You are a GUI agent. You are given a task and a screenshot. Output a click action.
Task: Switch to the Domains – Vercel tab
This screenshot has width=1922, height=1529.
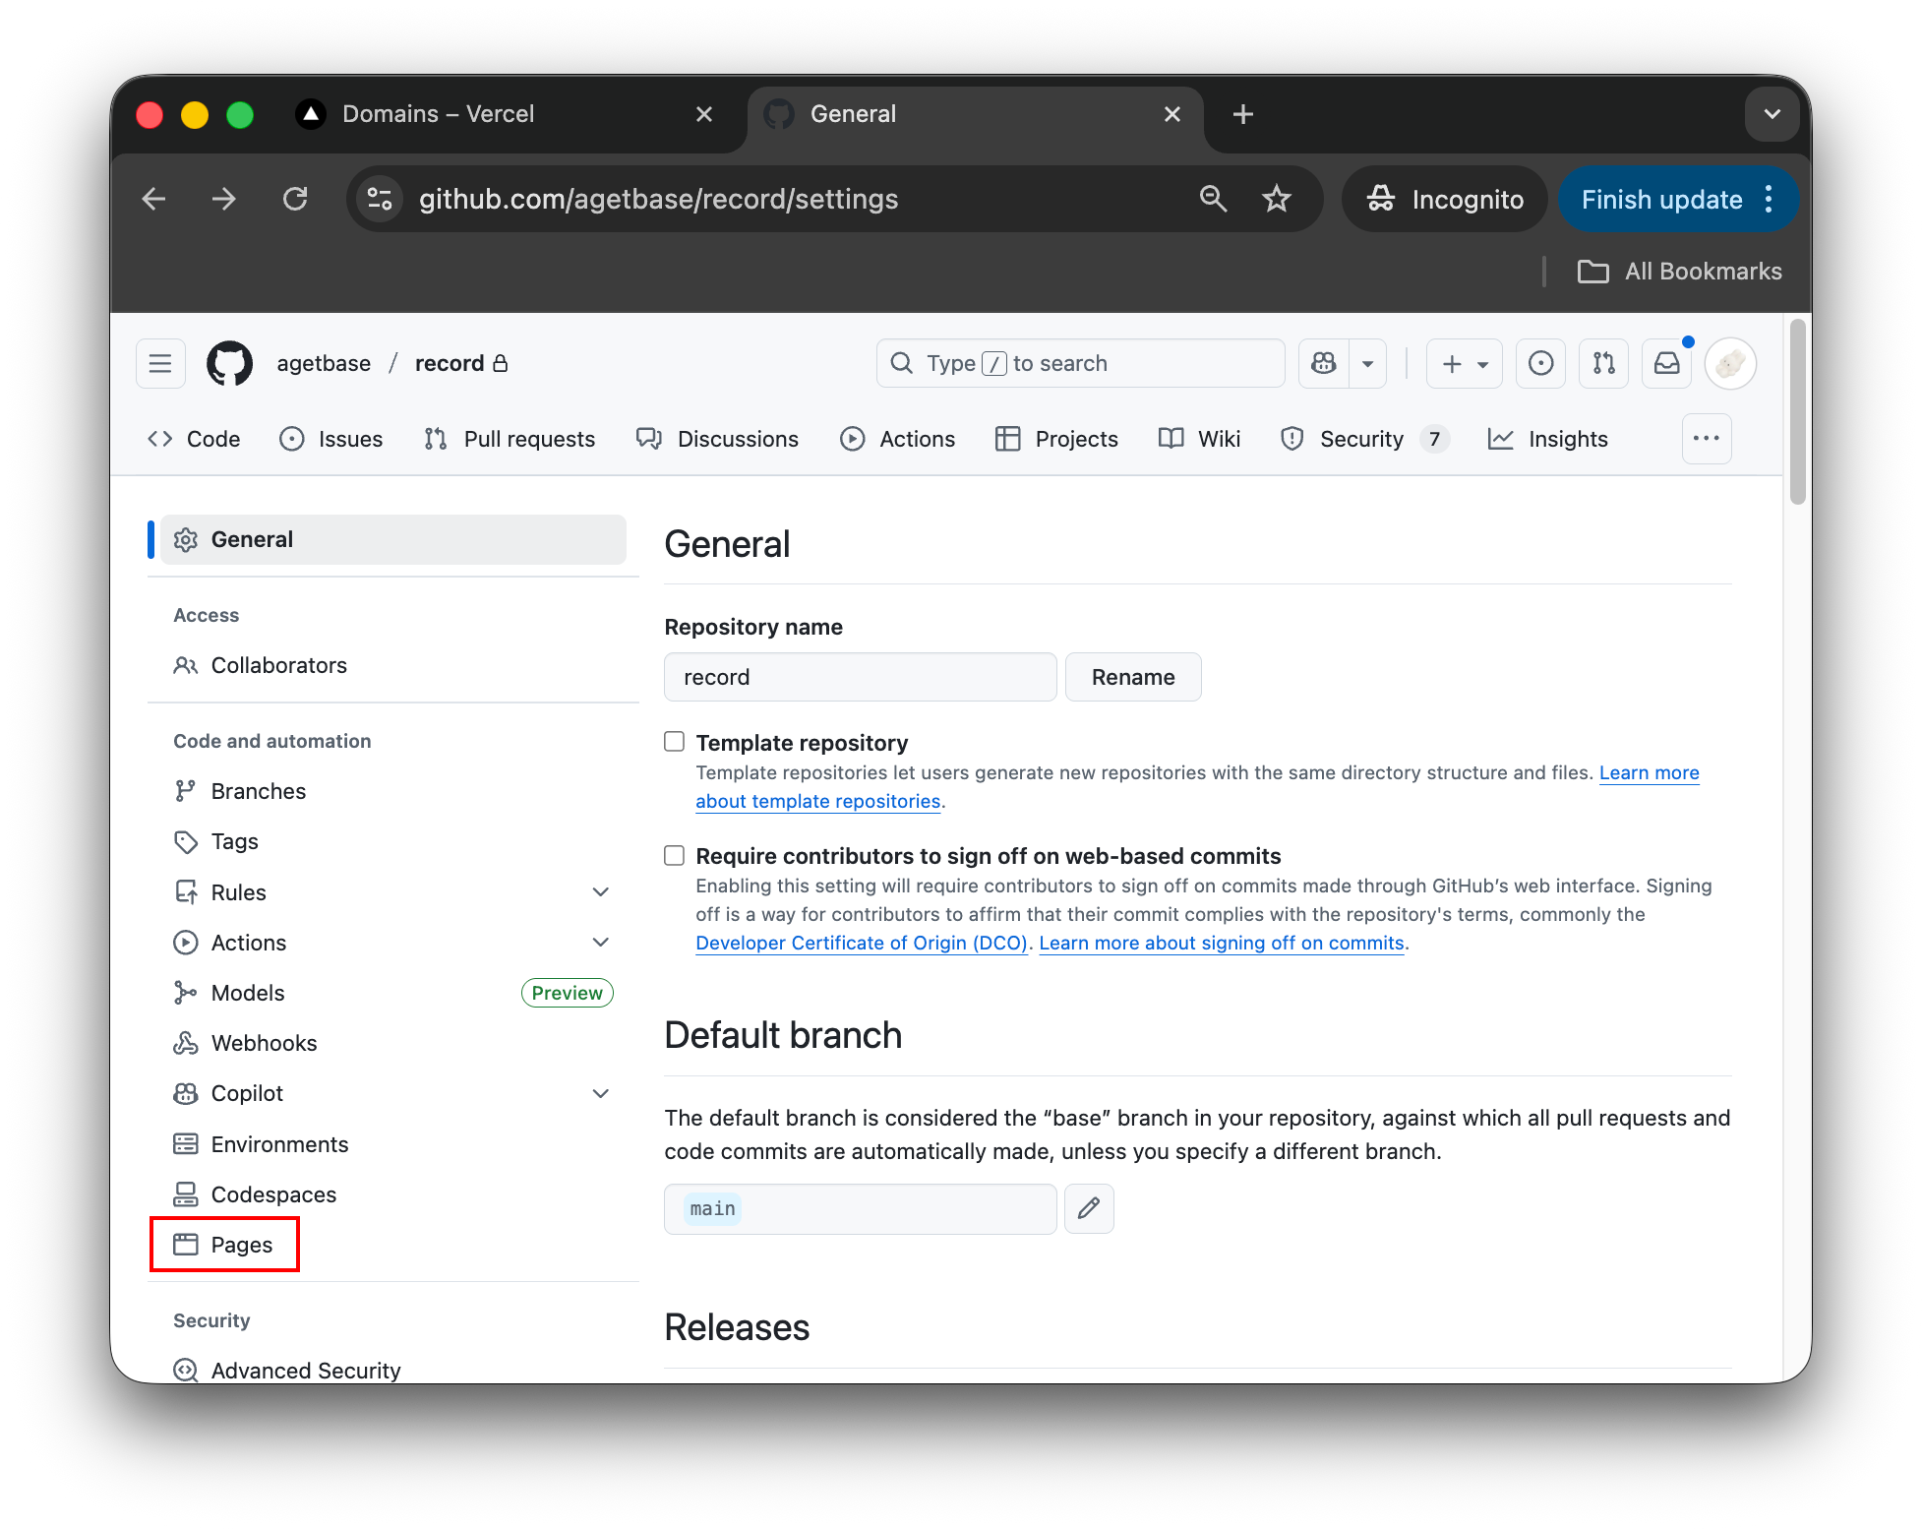439,113
